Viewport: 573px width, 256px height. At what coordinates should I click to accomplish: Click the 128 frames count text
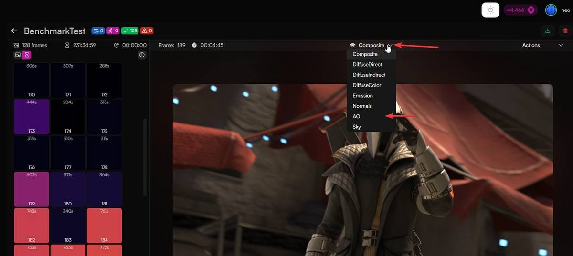[x=34, y=45]
